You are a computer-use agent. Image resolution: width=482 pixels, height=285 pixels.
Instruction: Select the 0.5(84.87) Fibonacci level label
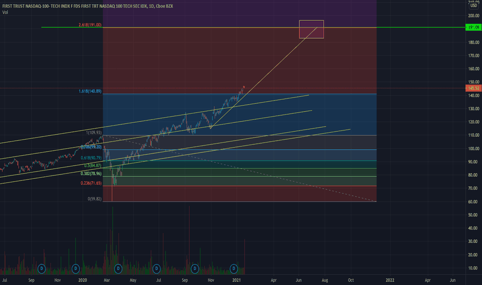(x=93, y=165)
